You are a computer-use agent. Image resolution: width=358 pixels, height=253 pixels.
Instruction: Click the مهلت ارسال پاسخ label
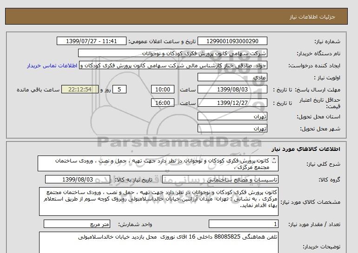coord(318,90)
